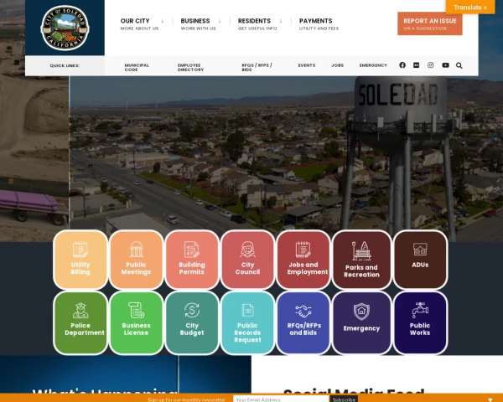Open the Building Permits tile

tap(192, 260)
